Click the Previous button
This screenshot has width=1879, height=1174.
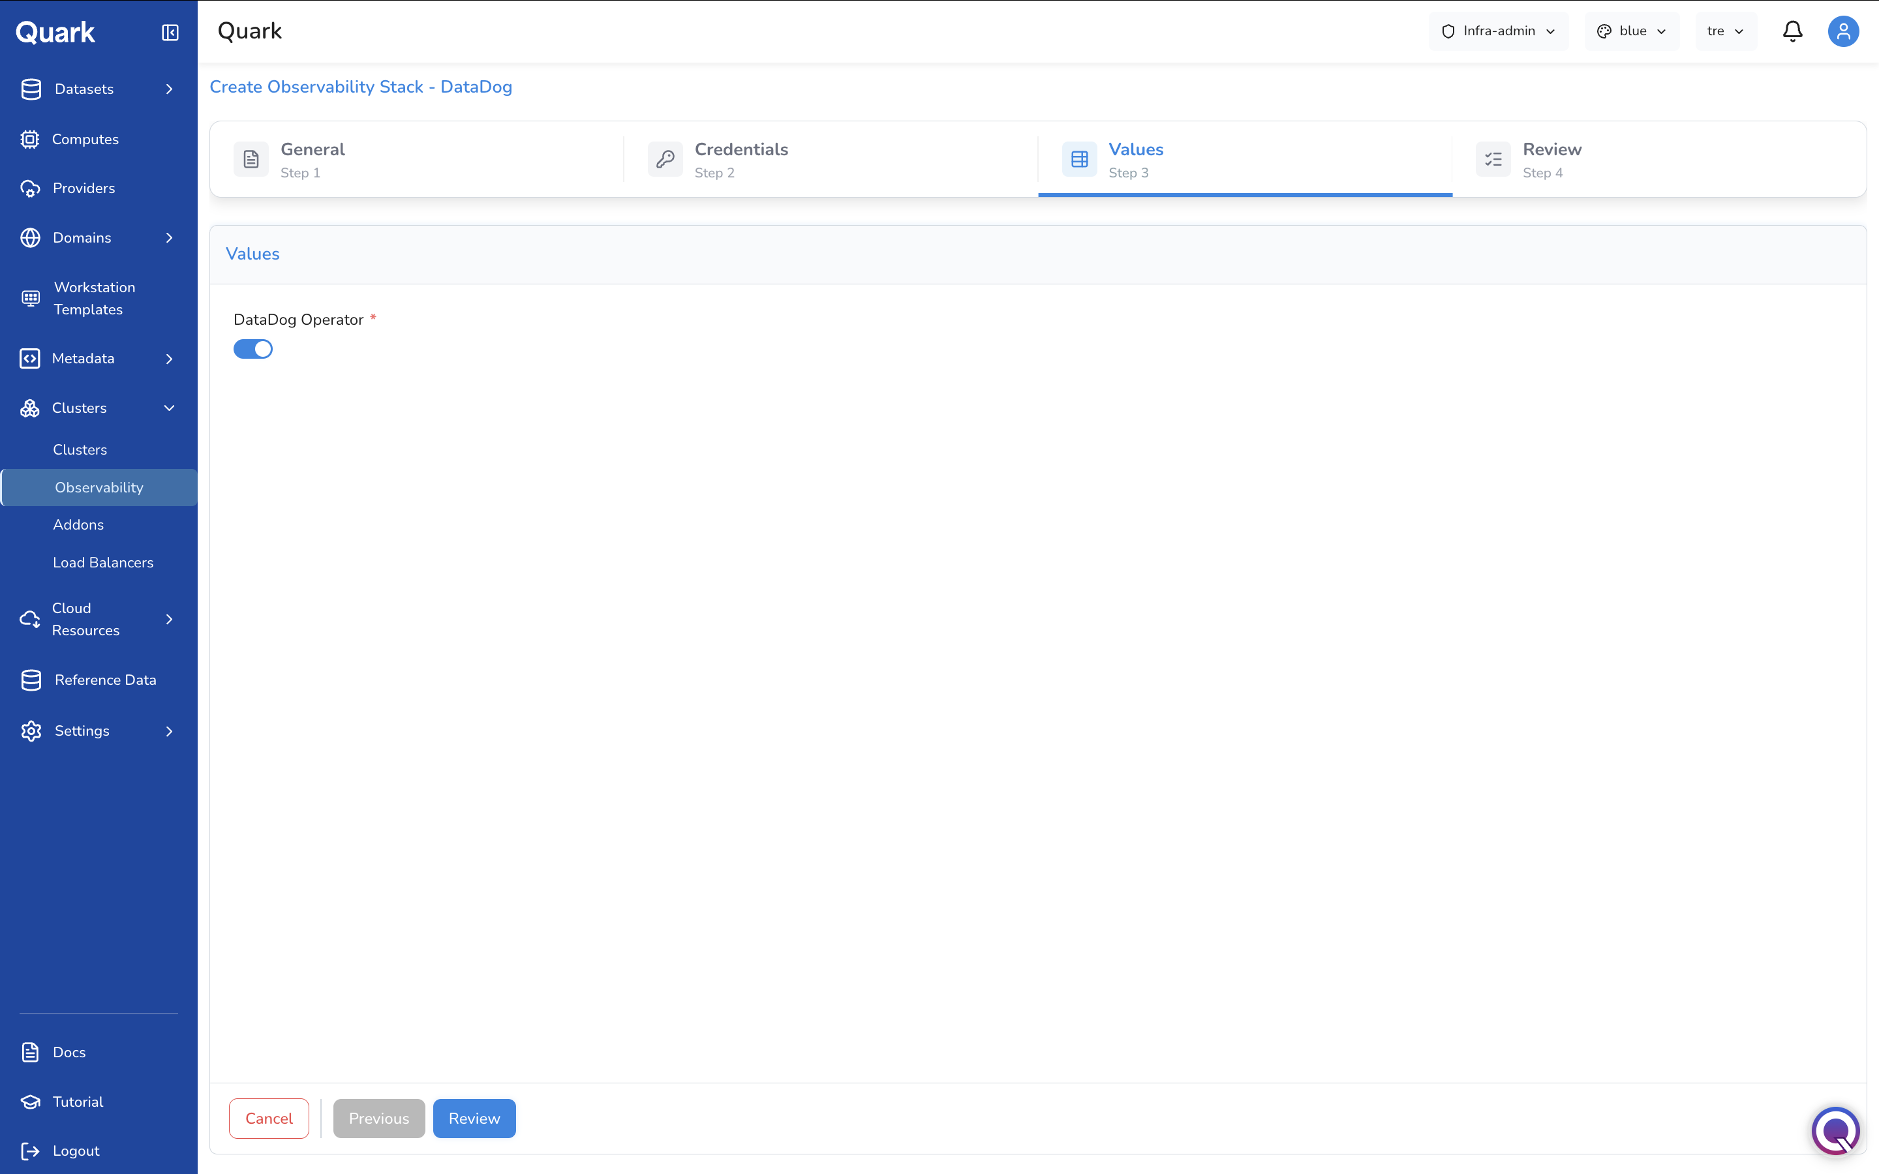pyautogui.click(x=379, y=1118)
